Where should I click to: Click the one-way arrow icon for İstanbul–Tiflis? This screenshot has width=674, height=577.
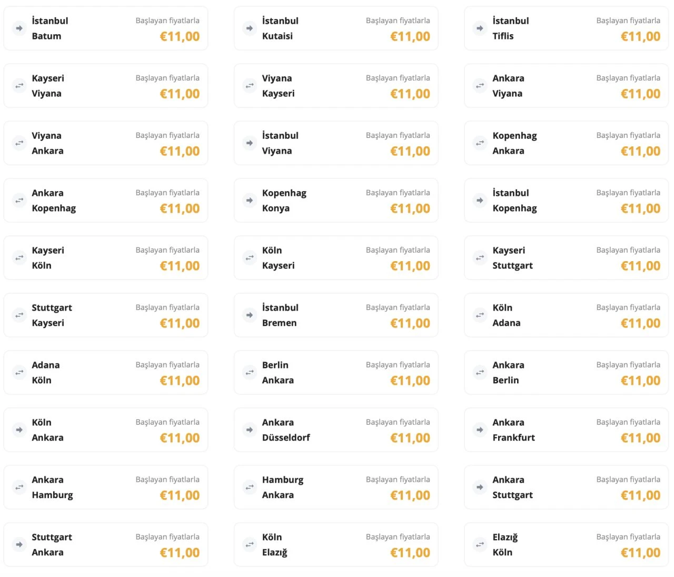click(480, 28)
